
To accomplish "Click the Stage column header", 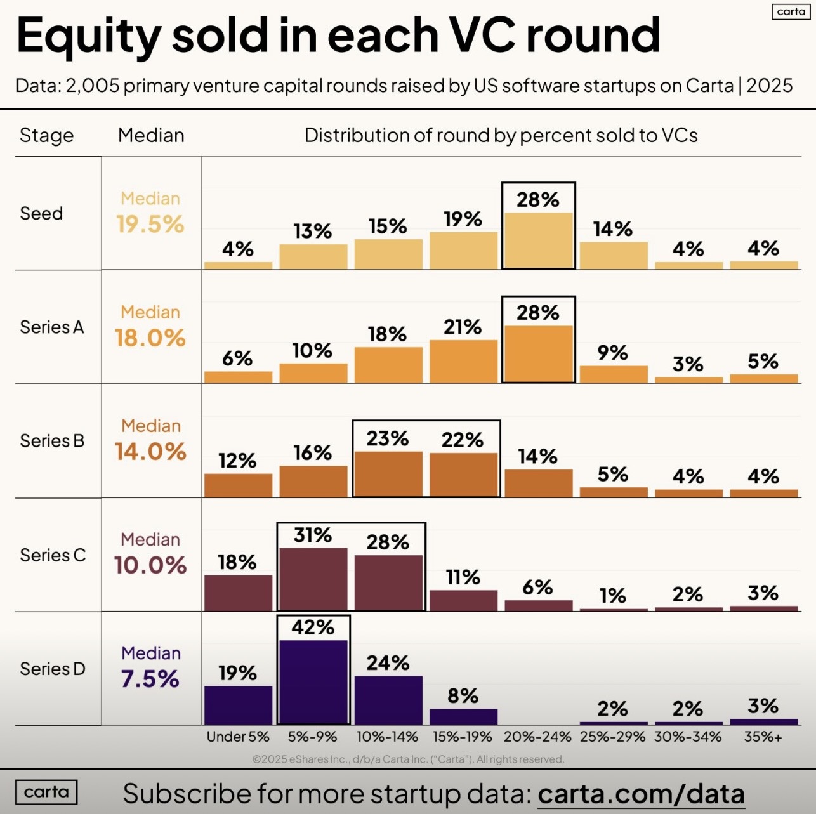I will (46, 135).
